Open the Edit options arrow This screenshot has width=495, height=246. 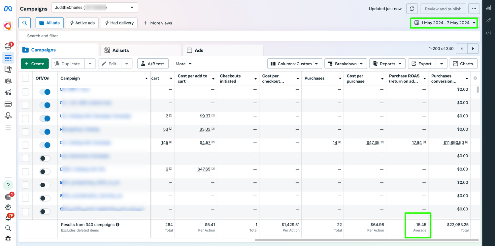click(127, 64)
